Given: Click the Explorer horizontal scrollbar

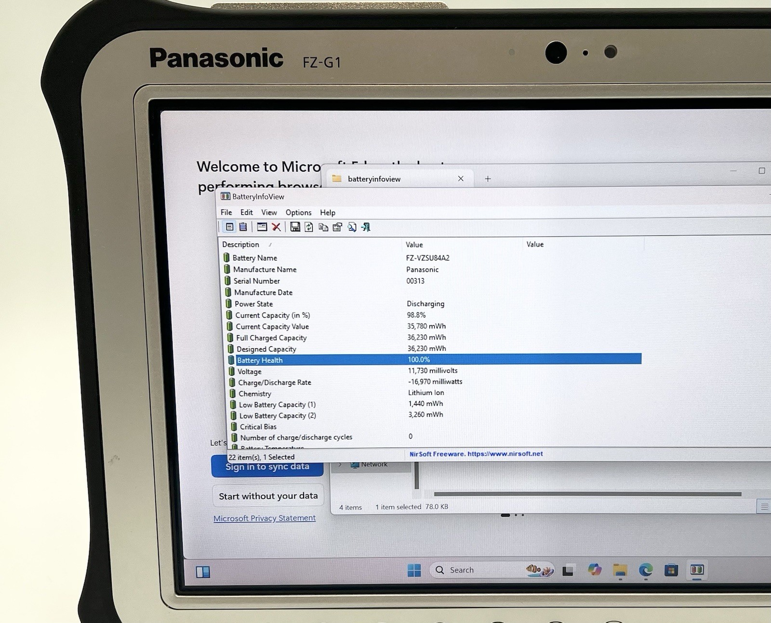Looking at the screenshot, I should (x=587, y=494).
